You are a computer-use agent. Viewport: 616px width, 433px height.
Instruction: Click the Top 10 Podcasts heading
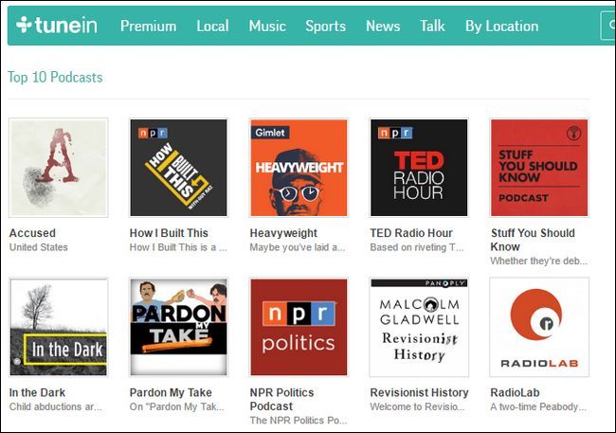[x=55, y=77]
